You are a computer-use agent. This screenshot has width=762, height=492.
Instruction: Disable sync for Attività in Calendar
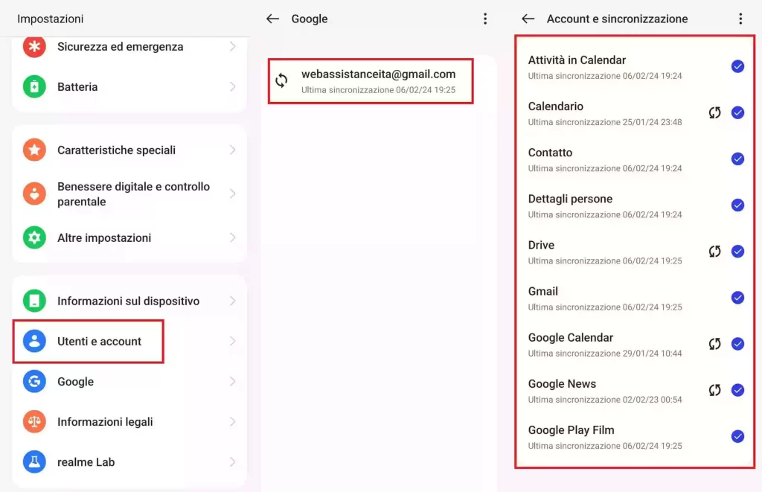pos(737,66)
